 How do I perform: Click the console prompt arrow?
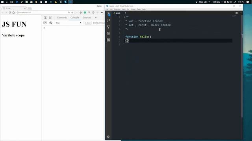point(44,28)
